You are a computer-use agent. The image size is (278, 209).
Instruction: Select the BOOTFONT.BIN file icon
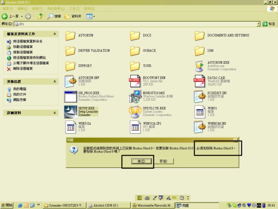[x=135, y=81]
